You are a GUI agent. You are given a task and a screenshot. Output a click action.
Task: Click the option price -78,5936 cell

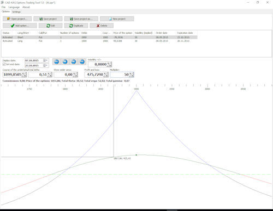[x=118, y=37]
